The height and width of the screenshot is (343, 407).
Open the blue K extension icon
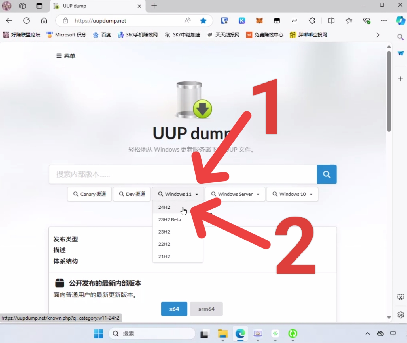tap(242, 21)
